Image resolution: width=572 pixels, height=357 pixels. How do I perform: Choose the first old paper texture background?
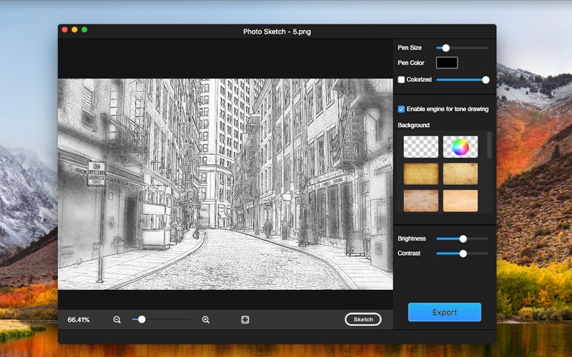[x=420, y=174]
